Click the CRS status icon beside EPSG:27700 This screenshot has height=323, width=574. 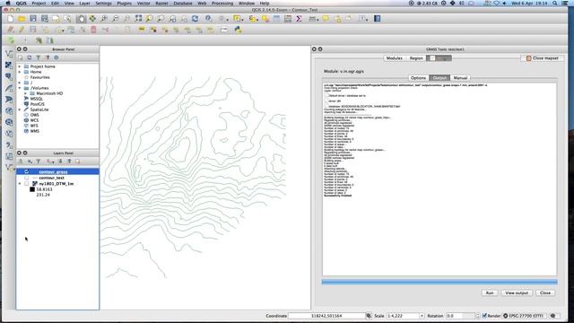tap(506, 316)
